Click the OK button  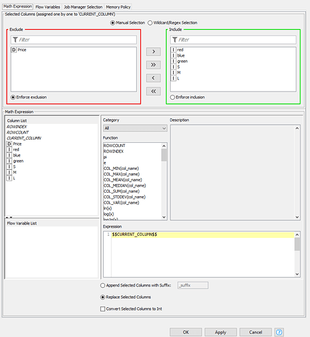(x=186, y=332)
